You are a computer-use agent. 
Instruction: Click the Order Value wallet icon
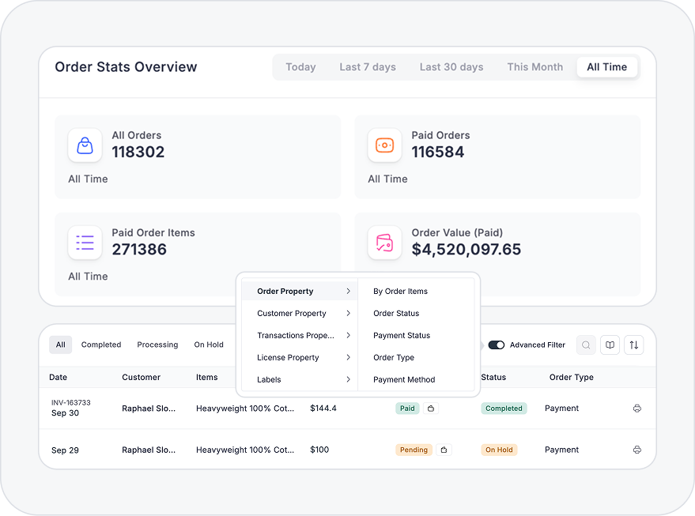point(384,243)
